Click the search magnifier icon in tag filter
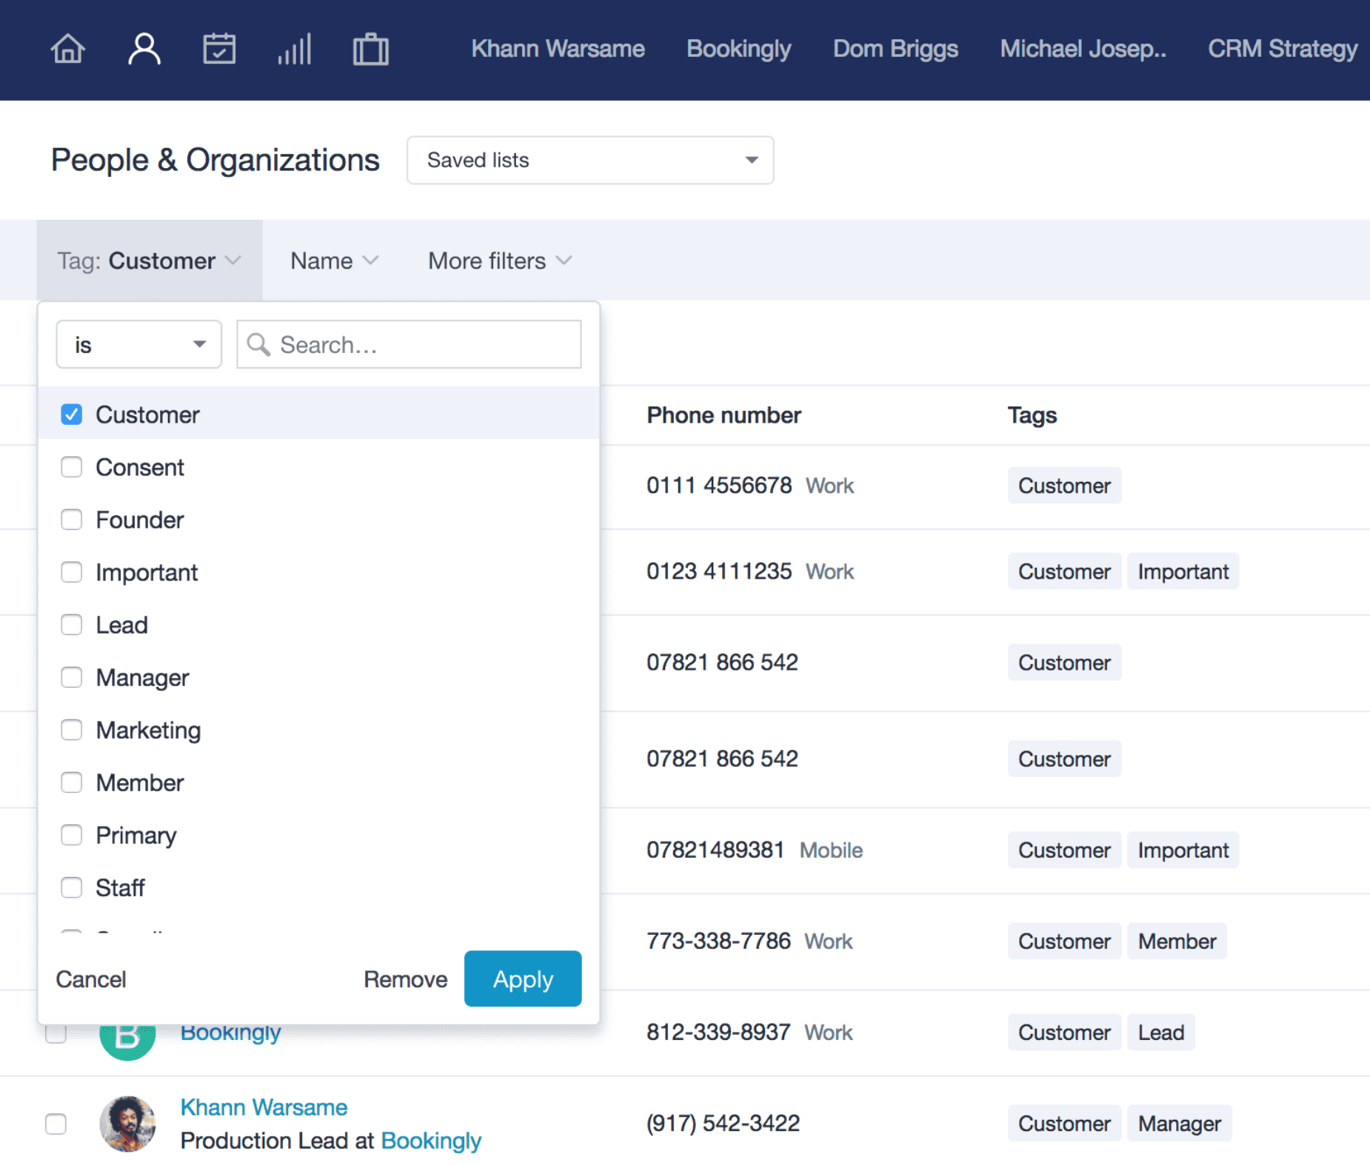This screenshot has height=1165, width=1370. pyautogui.click(x=258, y=344)
